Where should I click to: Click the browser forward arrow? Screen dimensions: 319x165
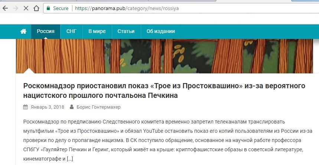click(x=16, y=8)
